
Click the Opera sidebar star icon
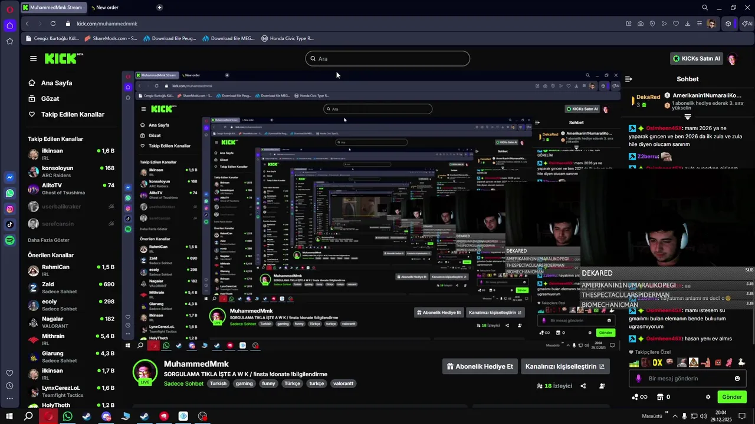(x=9, y=41)
